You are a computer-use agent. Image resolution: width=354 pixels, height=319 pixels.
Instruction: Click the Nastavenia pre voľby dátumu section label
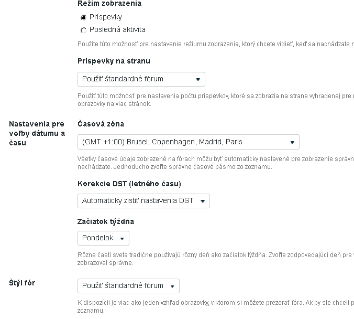click(x=37, y=133)
